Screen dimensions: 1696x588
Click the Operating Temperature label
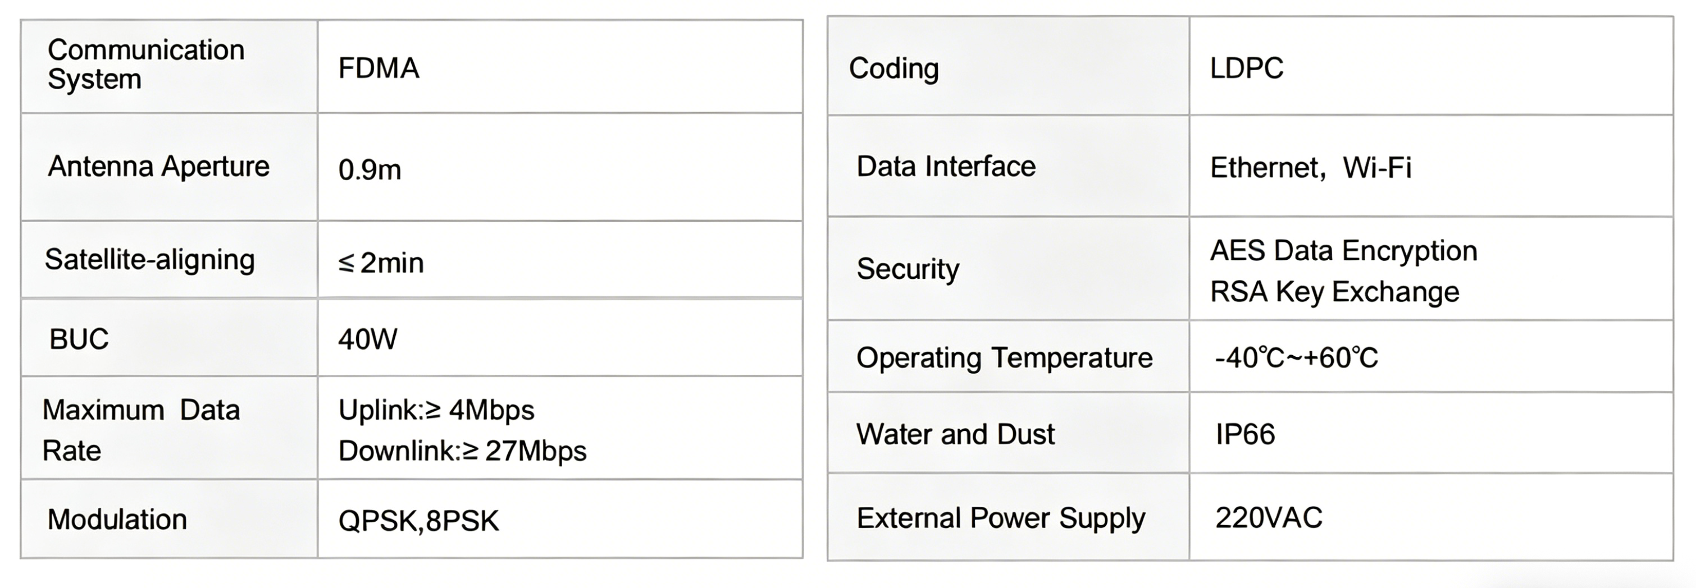pyautogui.click(x=1004, y=358)
